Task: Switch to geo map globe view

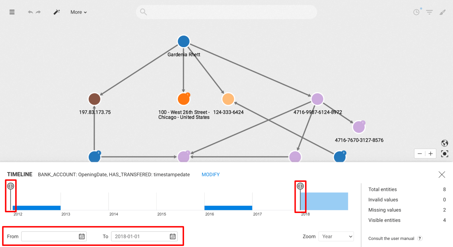Action: pos(445,143)
